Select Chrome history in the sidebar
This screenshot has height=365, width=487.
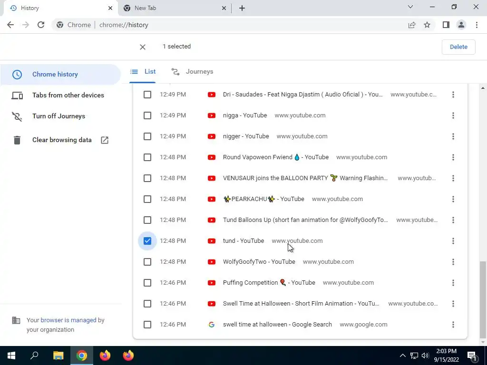coord(60,75)
